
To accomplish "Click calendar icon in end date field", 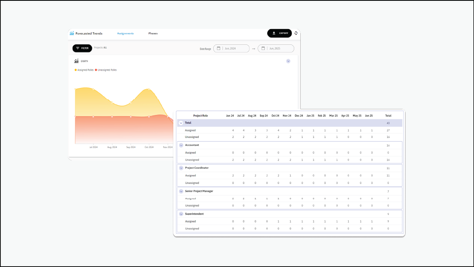I will (x=263, y=48).
